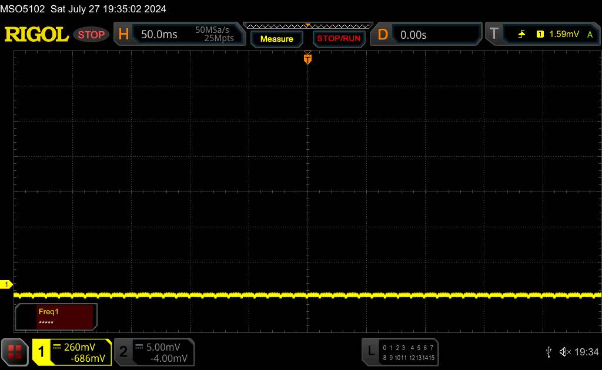Click the MSO5102 date and time header
Image resolution: width=602 pixels, height=370 pixels.
coord(83,9)
